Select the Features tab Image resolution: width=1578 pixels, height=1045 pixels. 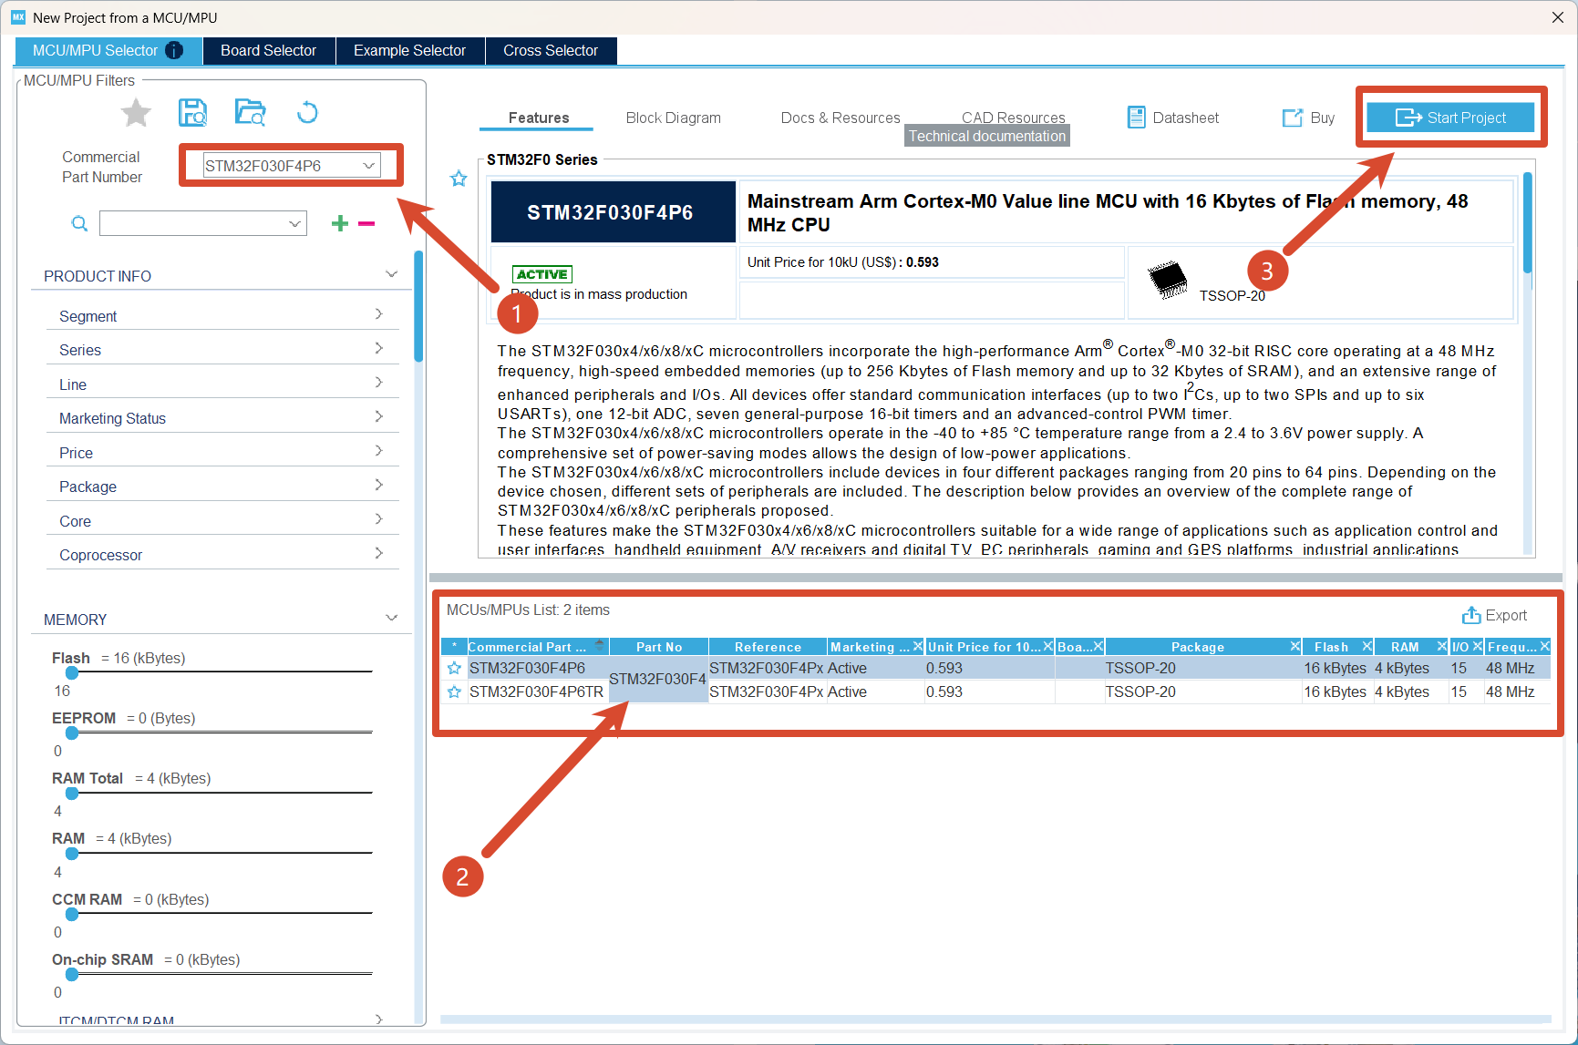click(x=539, y=118)
